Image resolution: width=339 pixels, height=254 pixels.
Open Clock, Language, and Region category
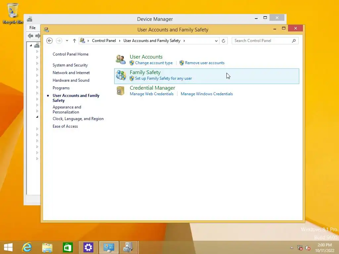click(x=78, y=119)
